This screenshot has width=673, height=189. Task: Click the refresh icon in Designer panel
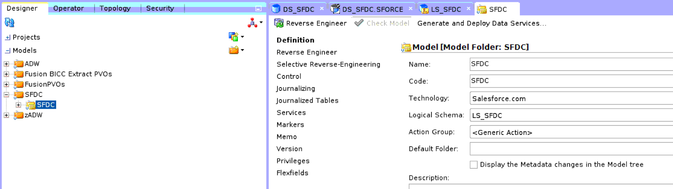pyautogui.click(x=9, y=23)
